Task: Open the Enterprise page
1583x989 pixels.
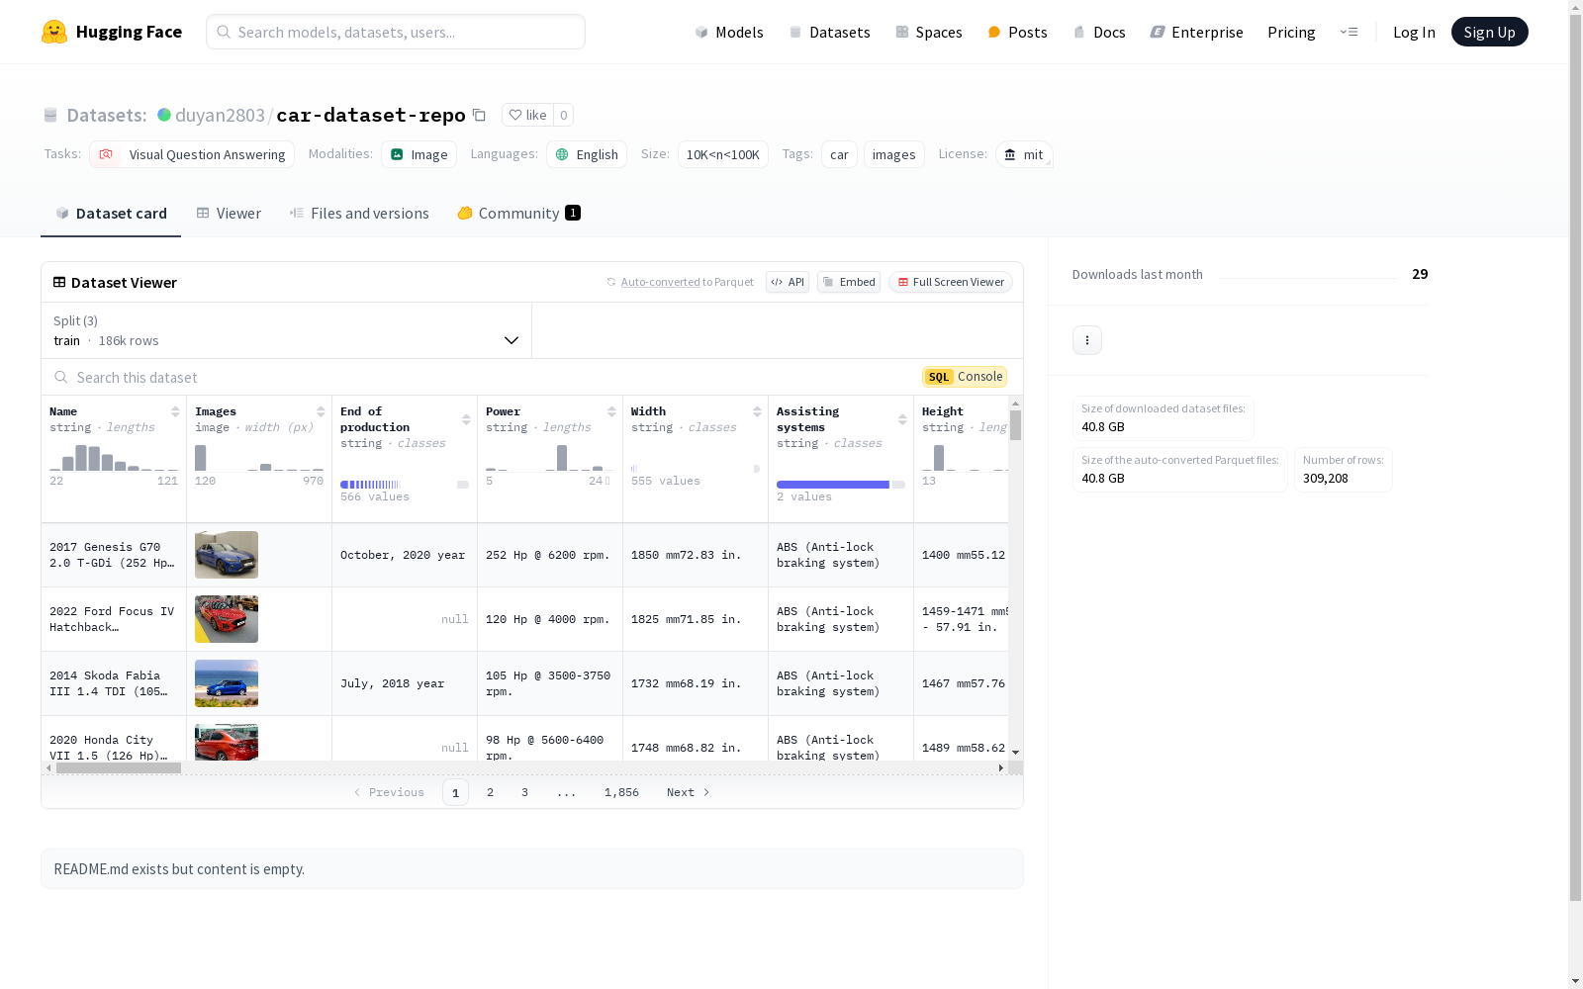Action: click(x=1196, y=32)
